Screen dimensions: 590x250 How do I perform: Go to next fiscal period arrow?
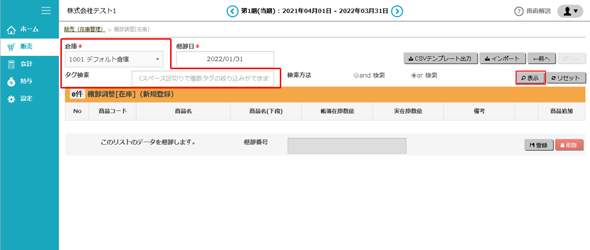(x=397, y=11)
